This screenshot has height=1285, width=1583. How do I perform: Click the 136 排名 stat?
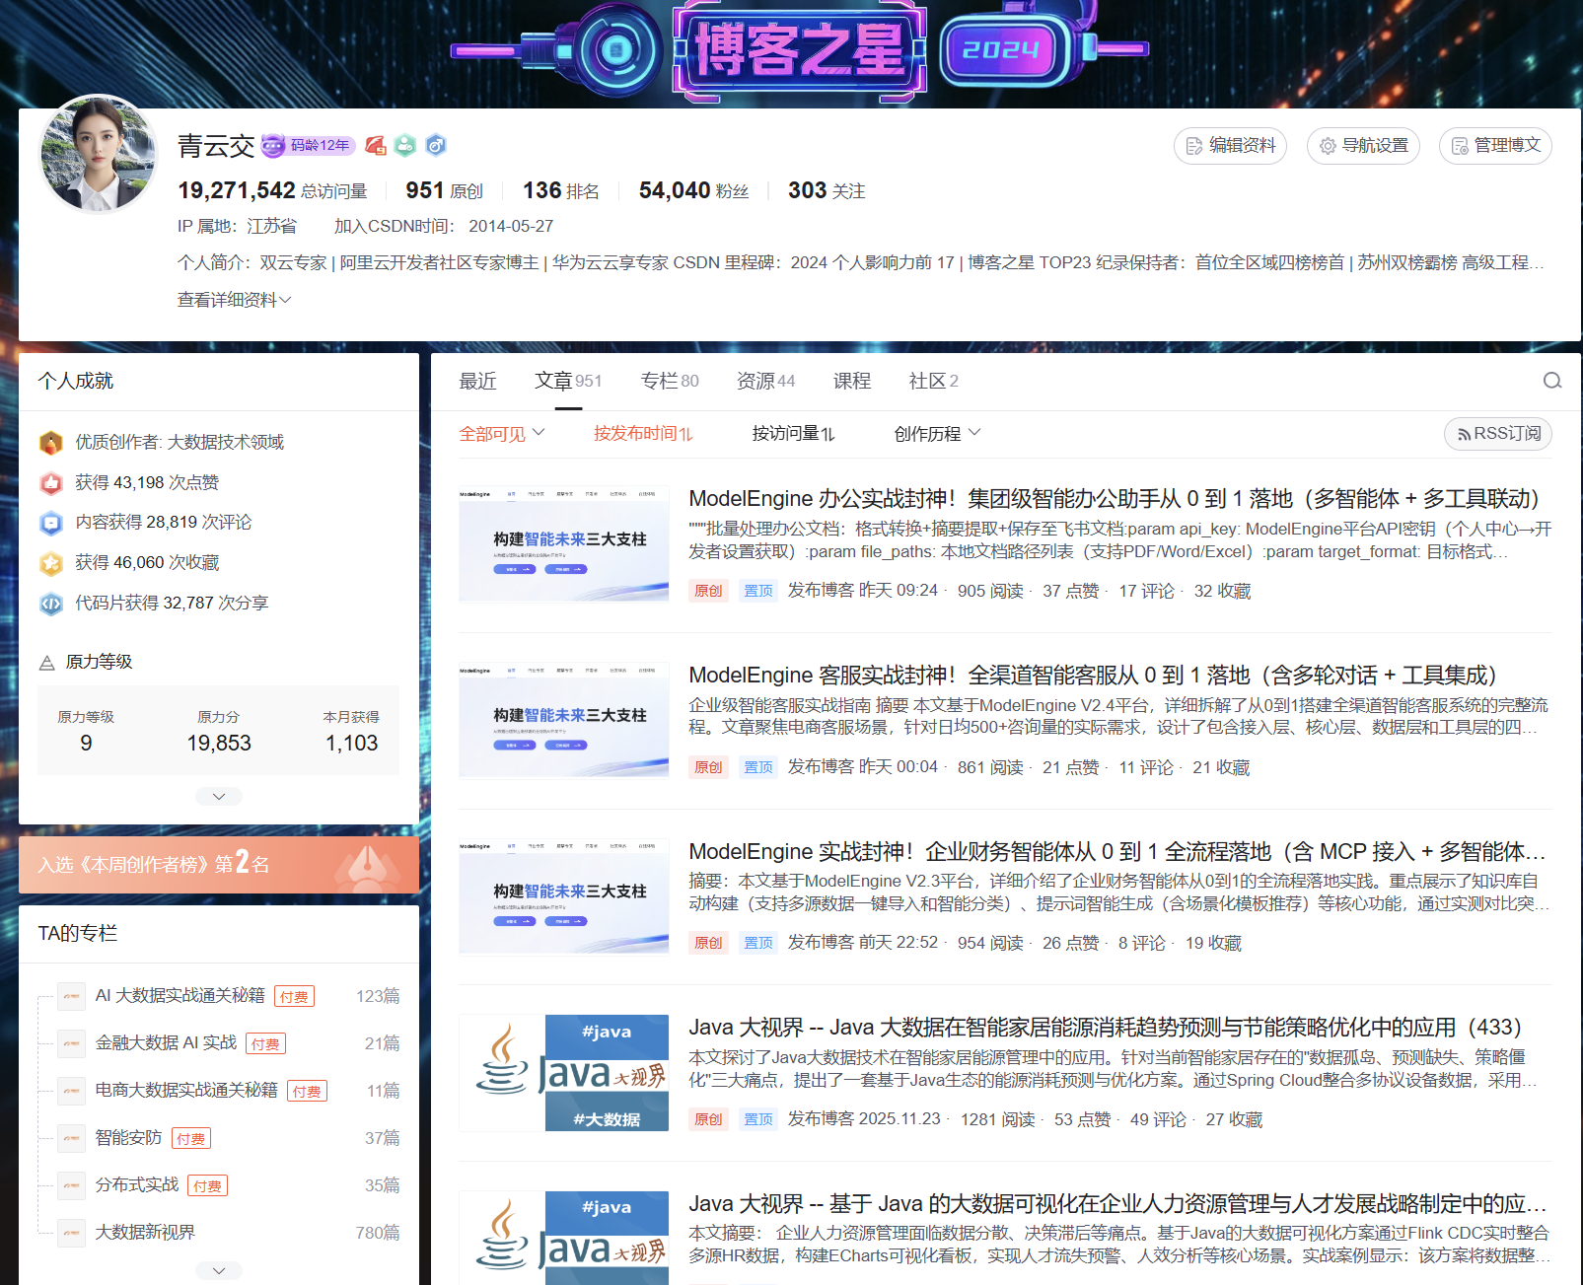560,191
